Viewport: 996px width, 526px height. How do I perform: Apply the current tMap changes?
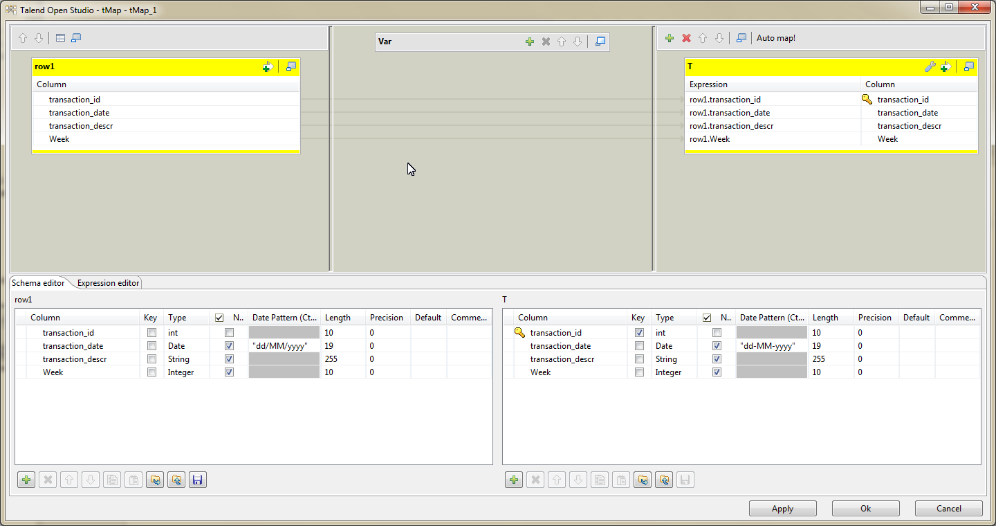782,508
